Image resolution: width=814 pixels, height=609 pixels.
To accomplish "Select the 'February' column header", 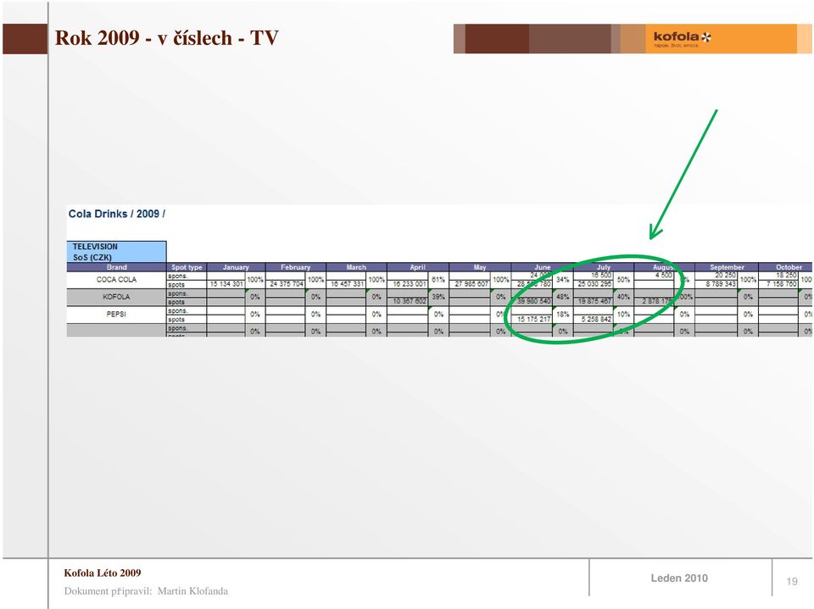I will (295, 267).
